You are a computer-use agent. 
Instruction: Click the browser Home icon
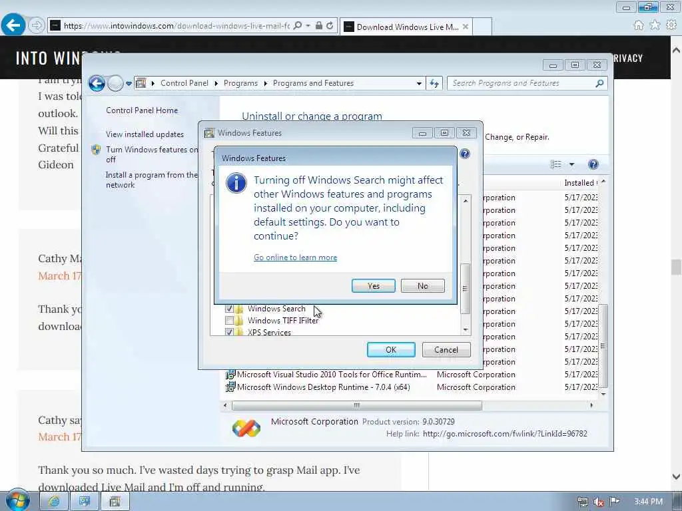(638, 25)
